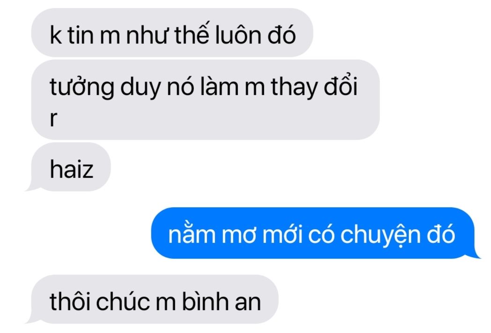Image resolution: width=491 pixels, height=333 pixels.
Task: Click the blue "nằm mơ mới có chuyện đó" bubble
Action: [x=312, y=233]
